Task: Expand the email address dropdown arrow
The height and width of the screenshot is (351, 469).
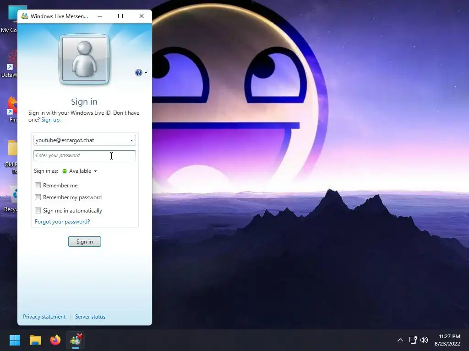Action: 131,140
